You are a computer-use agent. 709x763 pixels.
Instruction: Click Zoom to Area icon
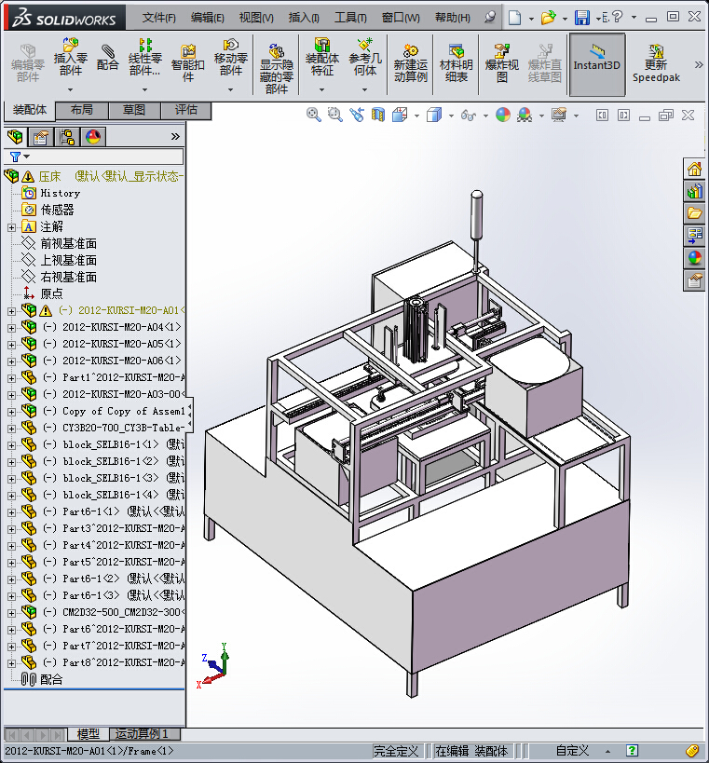pyautogui.click(x=334, y=116)
